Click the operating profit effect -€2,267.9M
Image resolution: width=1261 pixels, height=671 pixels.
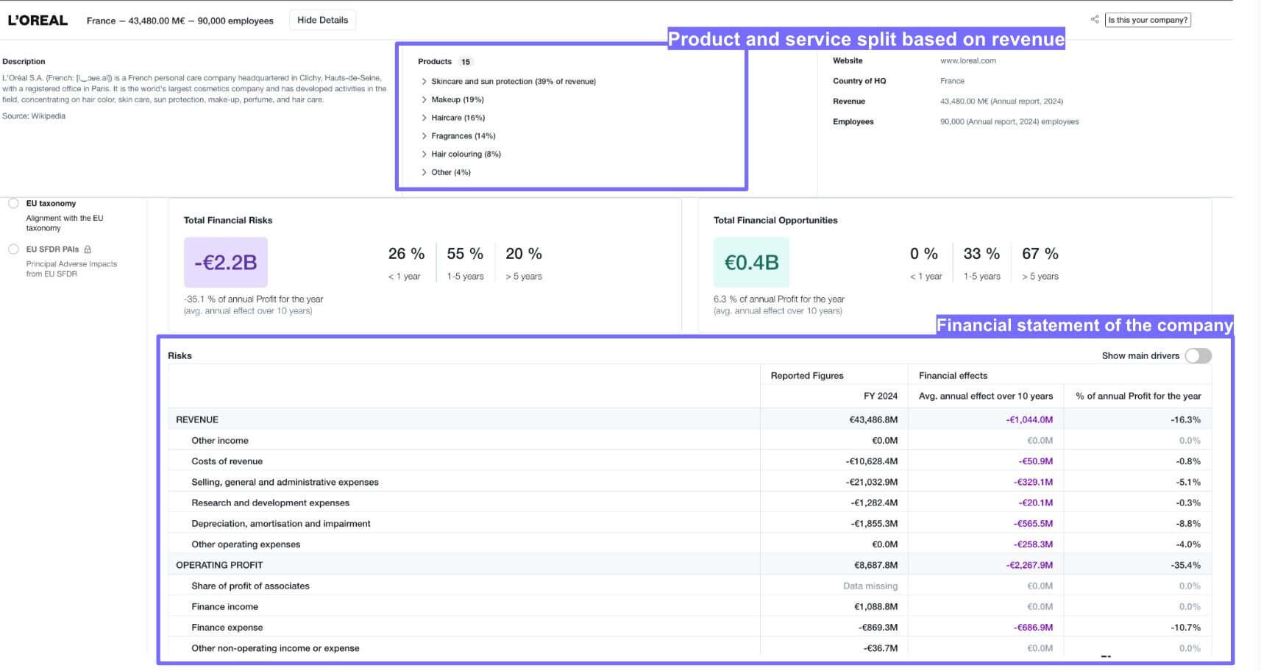click(1029, 565)
